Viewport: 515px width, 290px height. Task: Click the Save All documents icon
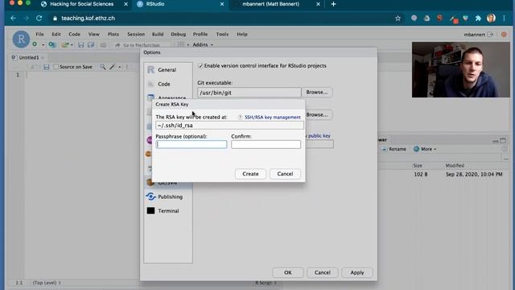coord(91,45)
